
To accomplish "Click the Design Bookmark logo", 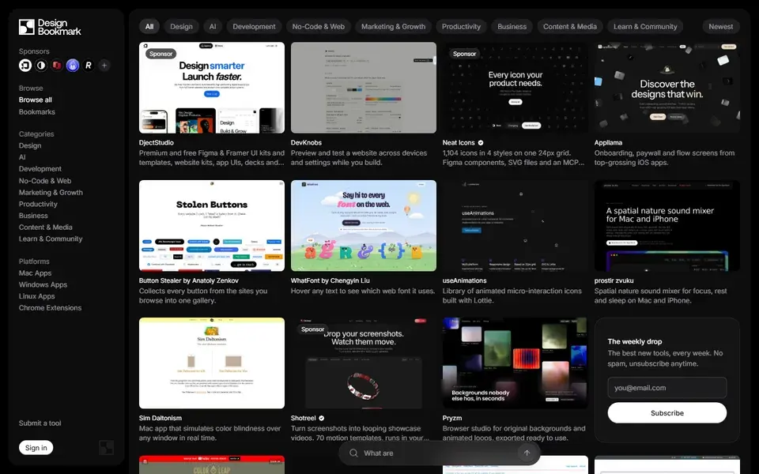I will [x=50, y=27].
